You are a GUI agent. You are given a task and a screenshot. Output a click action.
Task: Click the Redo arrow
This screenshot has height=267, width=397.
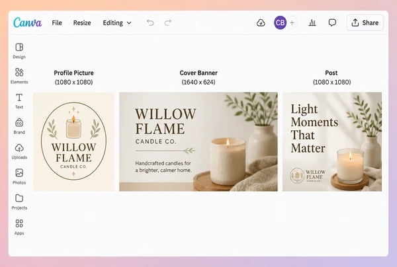click(168, 22)
